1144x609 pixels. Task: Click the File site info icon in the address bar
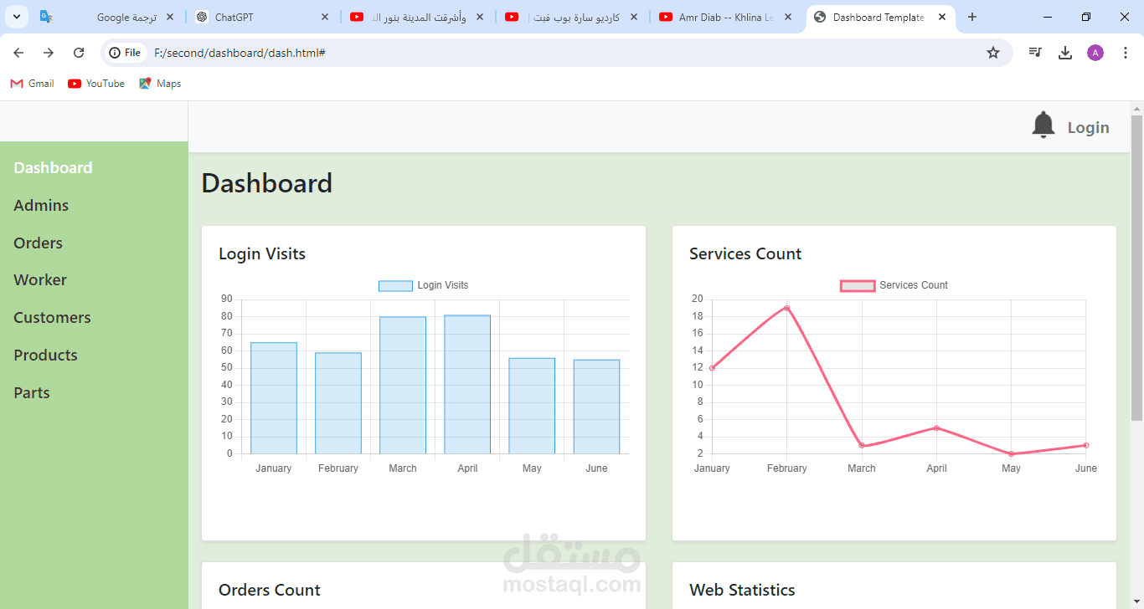click(x=126, y=53)
